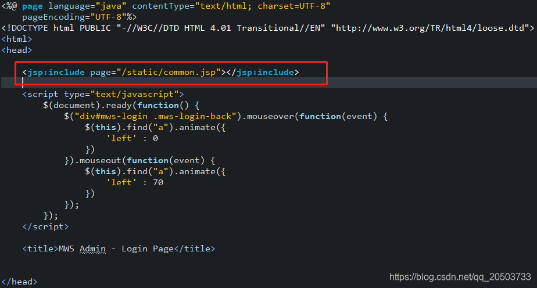Click the .mouseout(function(event) line
The image size is (537, 288).
pos(139,160)
